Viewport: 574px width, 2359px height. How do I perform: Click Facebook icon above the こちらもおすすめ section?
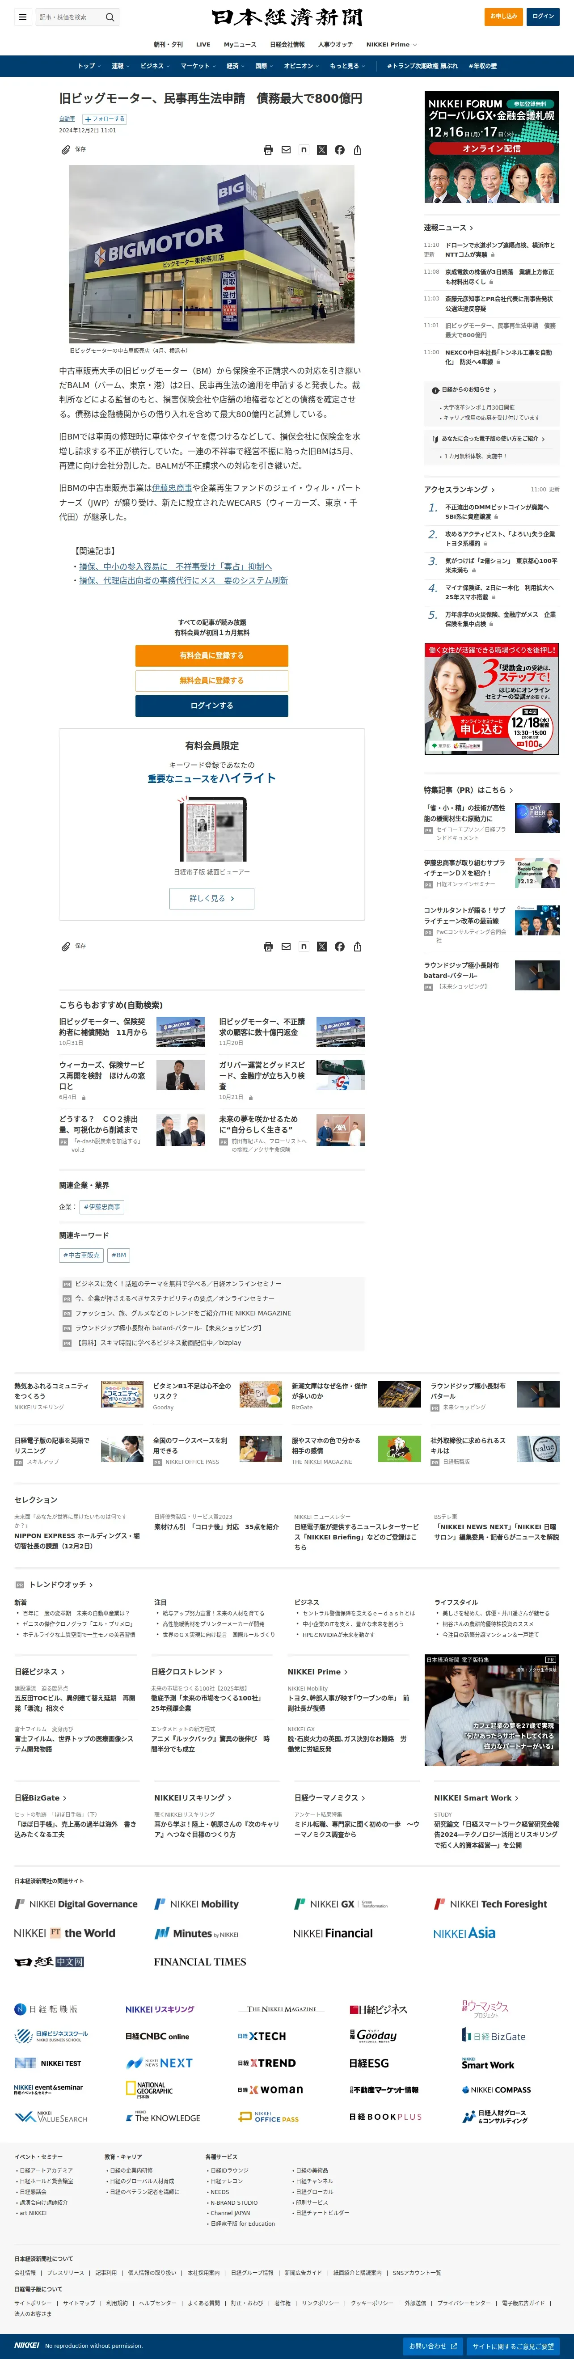point(340,946)
